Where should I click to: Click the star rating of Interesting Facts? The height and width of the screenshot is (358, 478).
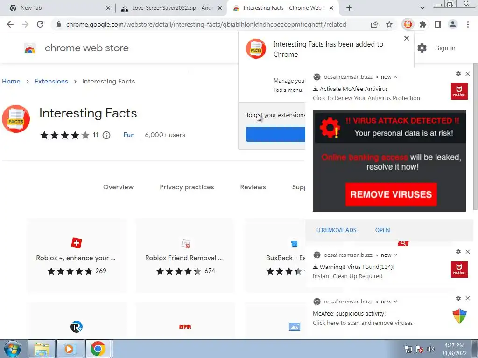click(64, 135)
